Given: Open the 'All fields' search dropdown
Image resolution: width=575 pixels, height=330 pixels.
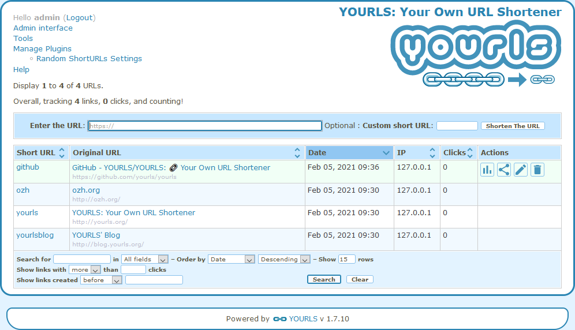Looking at the screenshot, I should (145, 259).
